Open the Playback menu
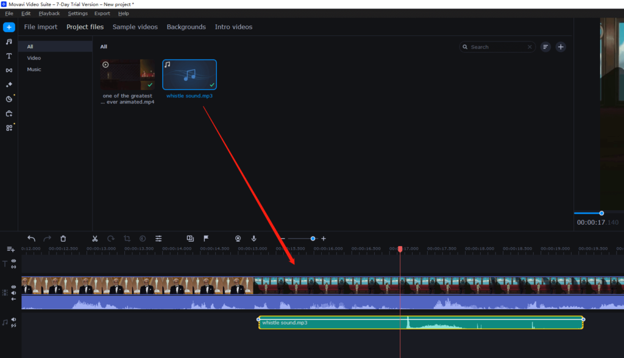The height and width of the screenshot is (358, 624). [x=49, y=13]
